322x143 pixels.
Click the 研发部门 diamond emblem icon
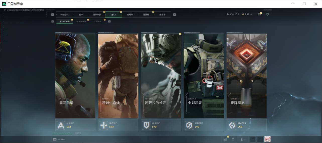232,125
